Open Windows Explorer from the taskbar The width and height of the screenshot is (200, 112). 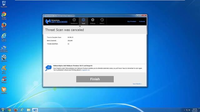click(x=28, y=110)
